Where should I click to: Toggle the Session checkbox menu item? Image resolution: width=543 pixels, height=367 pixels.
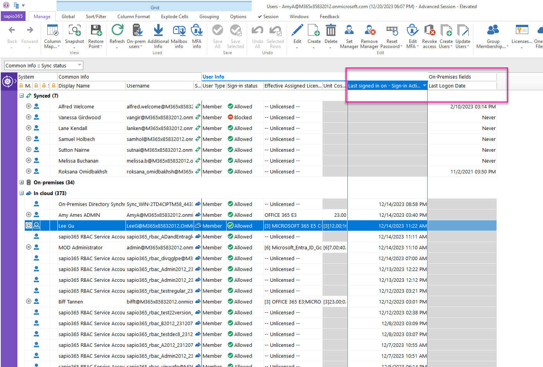pos(268,17)
